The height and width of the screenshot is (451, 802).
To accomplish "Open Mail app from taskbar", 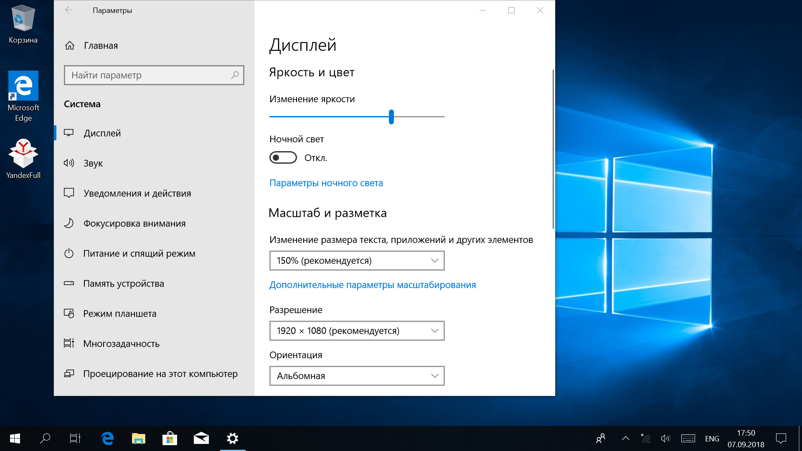I will point(201,438).
